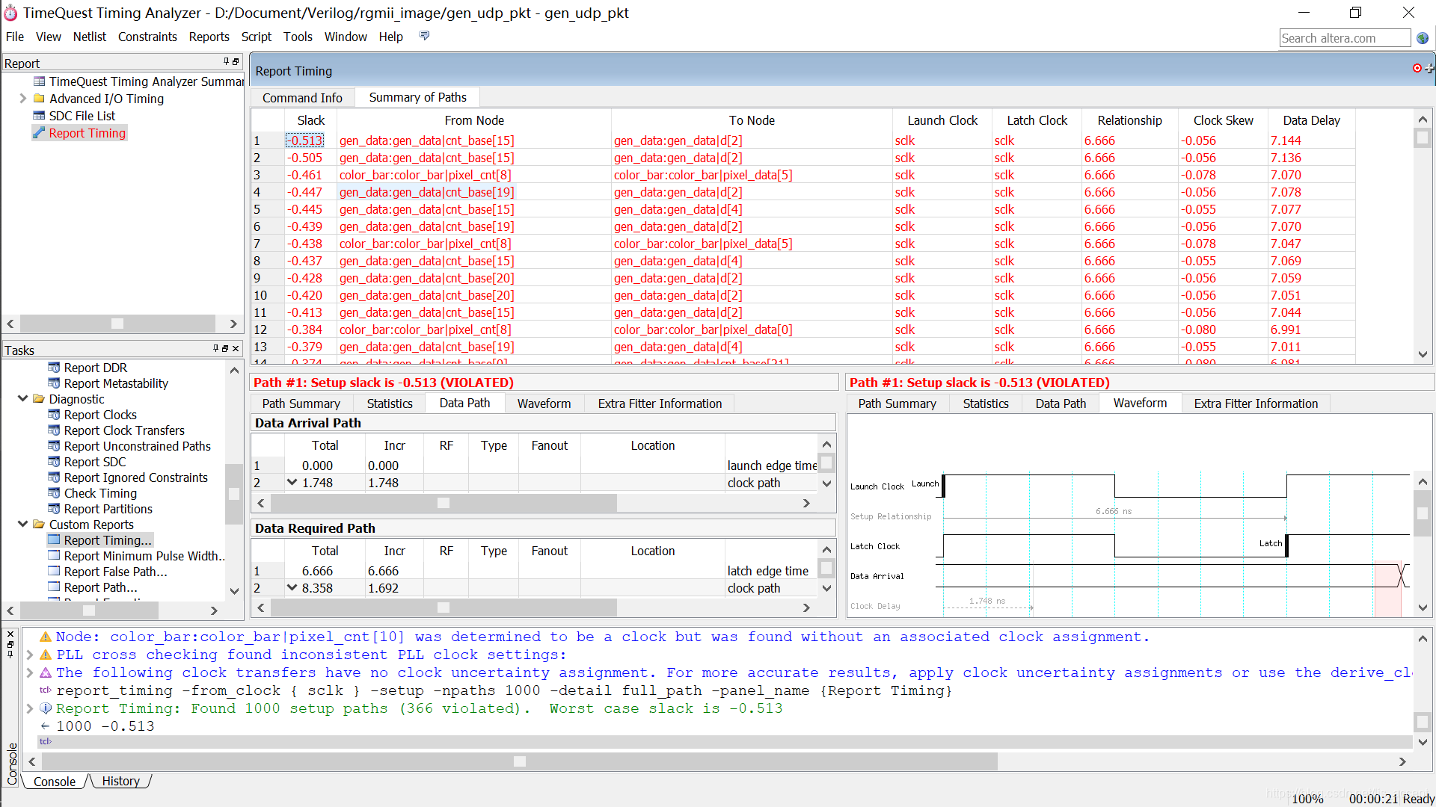Screen dimensions: 1436x807
Task: Pin the Report panel with pushpin icon
Action: [x=226, y=62]
